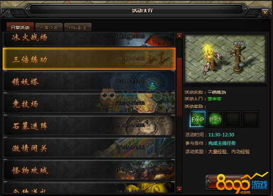Open the 日常任务 tab
The height and width of the screenshot is (196, 273).
49,27
